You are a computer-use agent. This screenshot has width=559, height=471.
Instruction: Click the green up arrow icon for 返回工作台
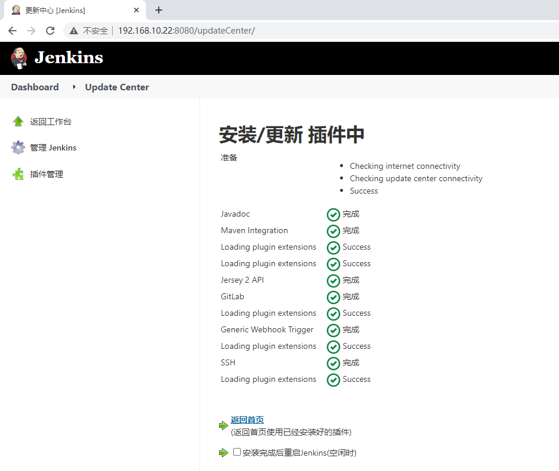click(18, 122)
